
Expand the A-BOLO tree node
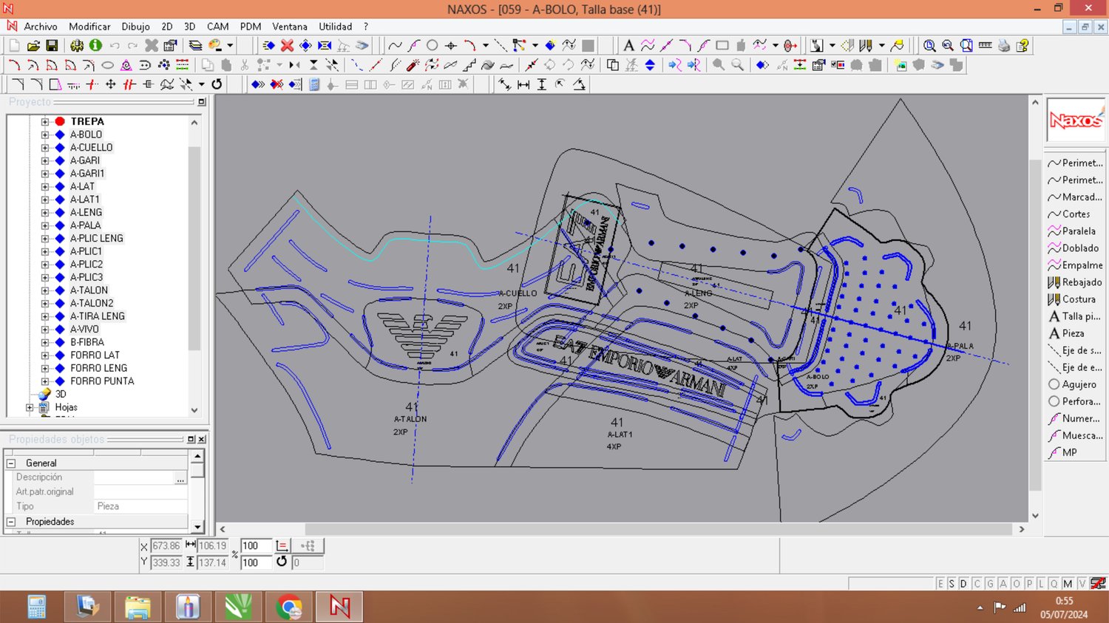45,135
